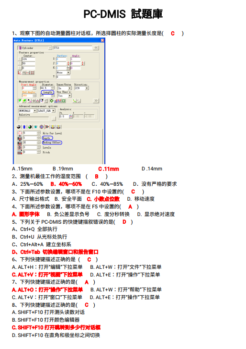246x349 pixels.
Task: Click the green circular target toggle icon
Action: (52, 101)
